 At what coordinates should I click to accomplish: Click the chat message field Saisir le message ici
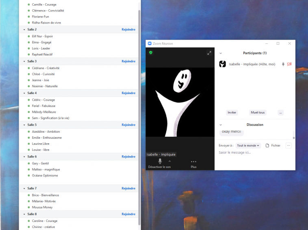click(252, 153)
